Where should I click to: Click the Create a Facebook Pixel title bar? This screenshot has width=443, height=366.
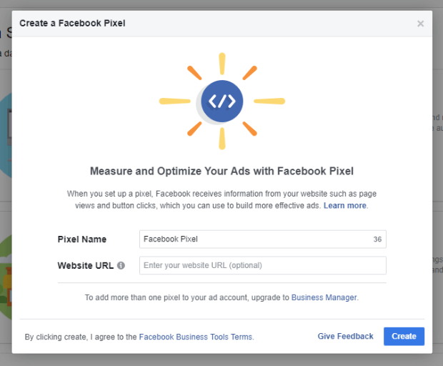[x=222, y=24]
